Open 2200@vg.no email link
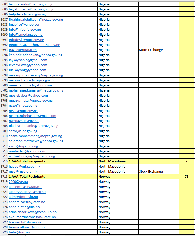 (x=18, y=182)
